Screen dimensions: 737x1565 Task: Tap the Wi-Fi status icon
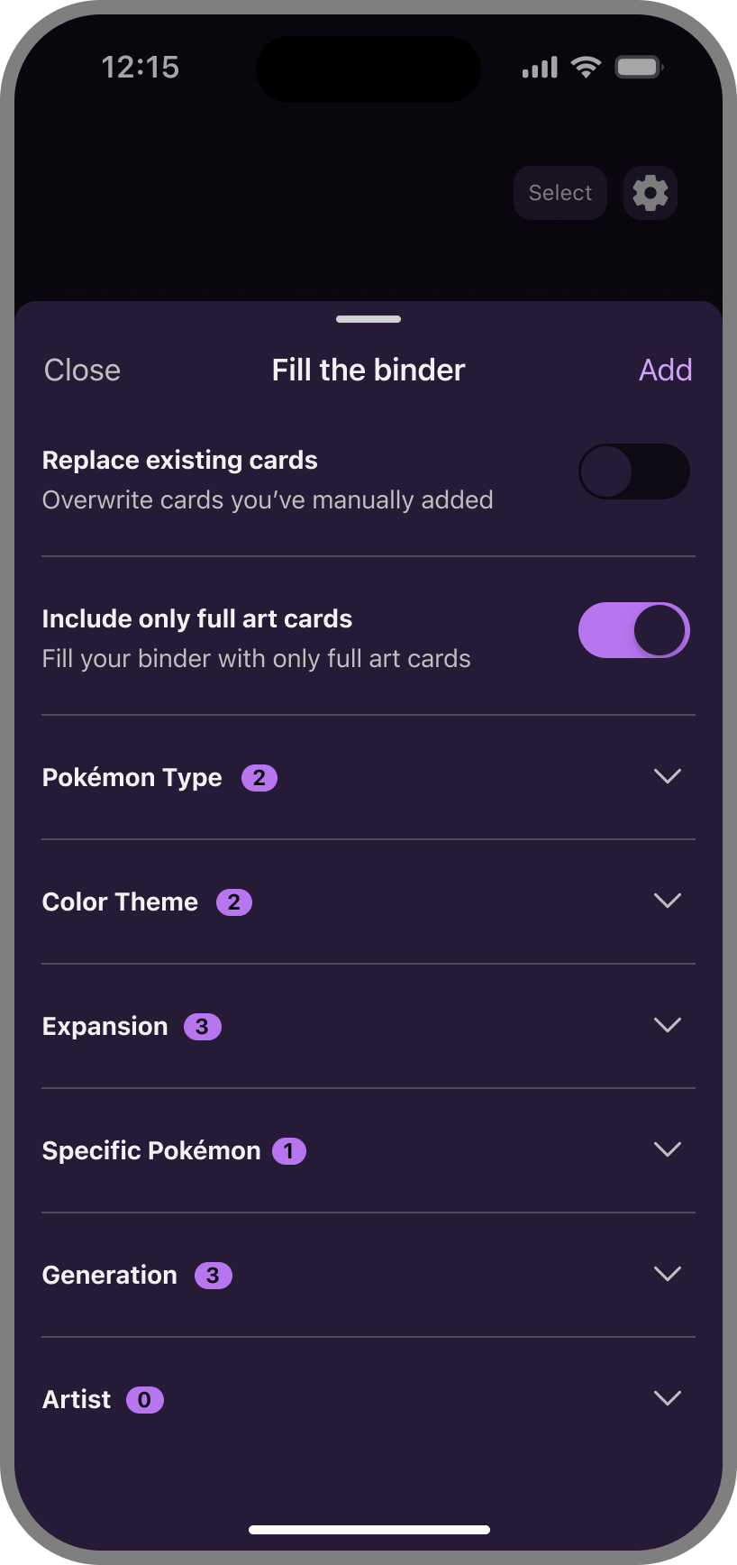coord(587,68)
